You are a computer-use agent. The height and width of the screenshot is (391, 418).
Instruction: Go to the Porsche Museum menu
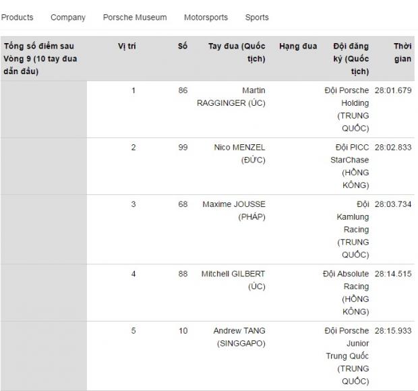point(135,18)
